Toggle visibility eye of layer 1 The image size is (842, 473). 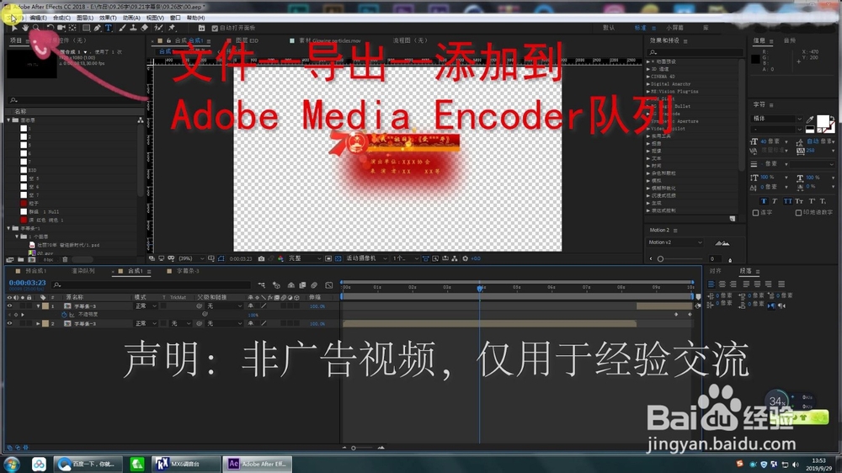pos(9,306)
